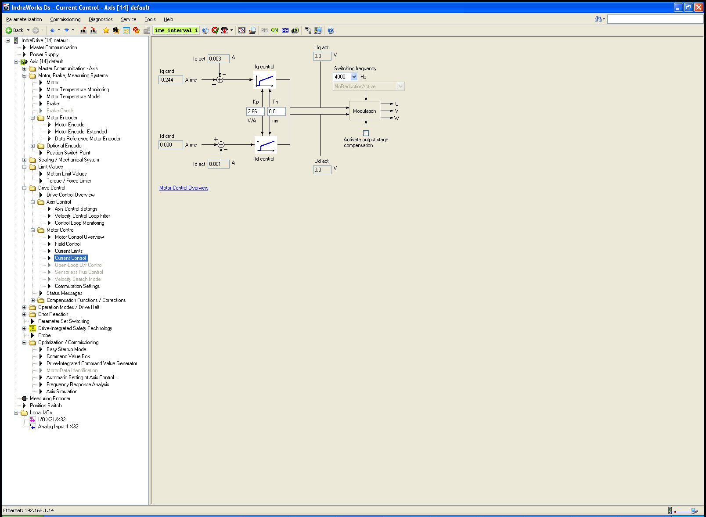This screenshot has width=706, height=517.
Task: Click the OM operating mode icon
Action: [x=274, y=30]
